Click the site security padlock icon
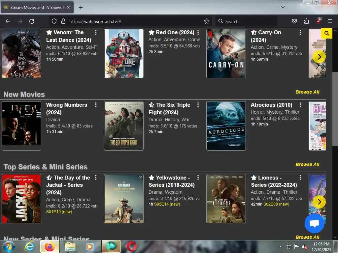The image size is (338, 253). (63, 21)
